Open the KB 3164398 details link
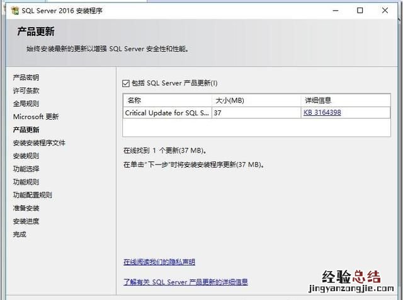The width and height of the screenshot is (403, 300). (322, 112)
